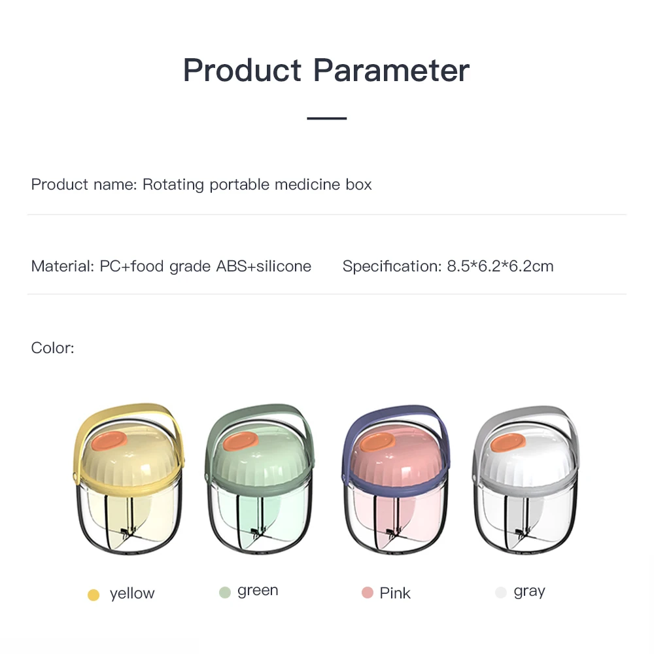Click the 'Color:' label
The image size is (654, 654).
tap(53, 348)
